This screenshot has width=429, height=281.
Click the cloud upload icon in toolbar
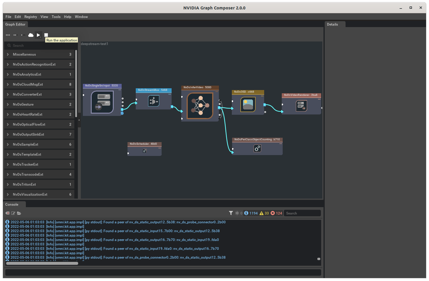pos(31,35)
